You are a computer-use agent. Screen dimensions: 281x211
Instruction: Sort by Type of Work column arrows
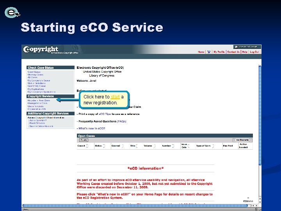click(x=213, y=146)
